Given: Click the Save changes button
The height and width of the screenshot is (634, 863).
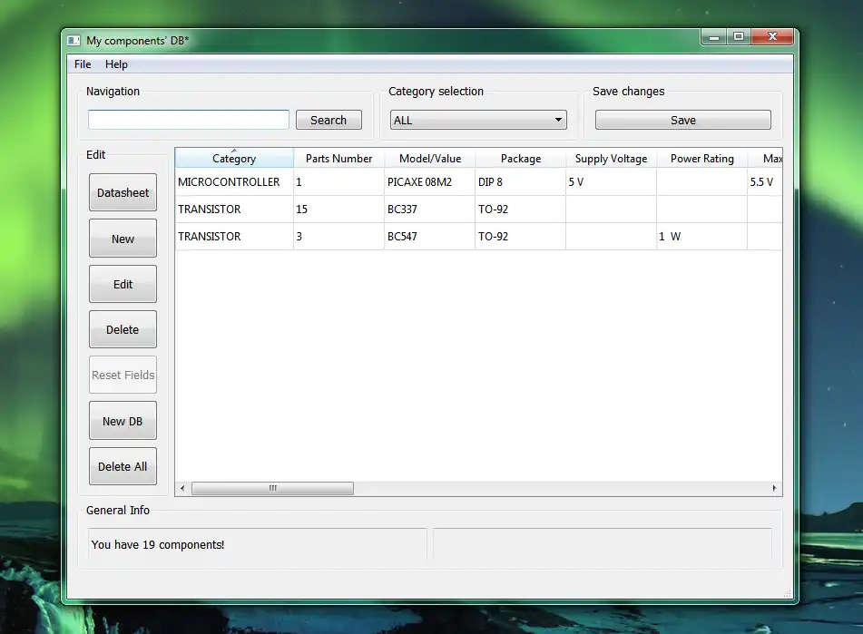Looking at the screenshot, I should point(683,120).
